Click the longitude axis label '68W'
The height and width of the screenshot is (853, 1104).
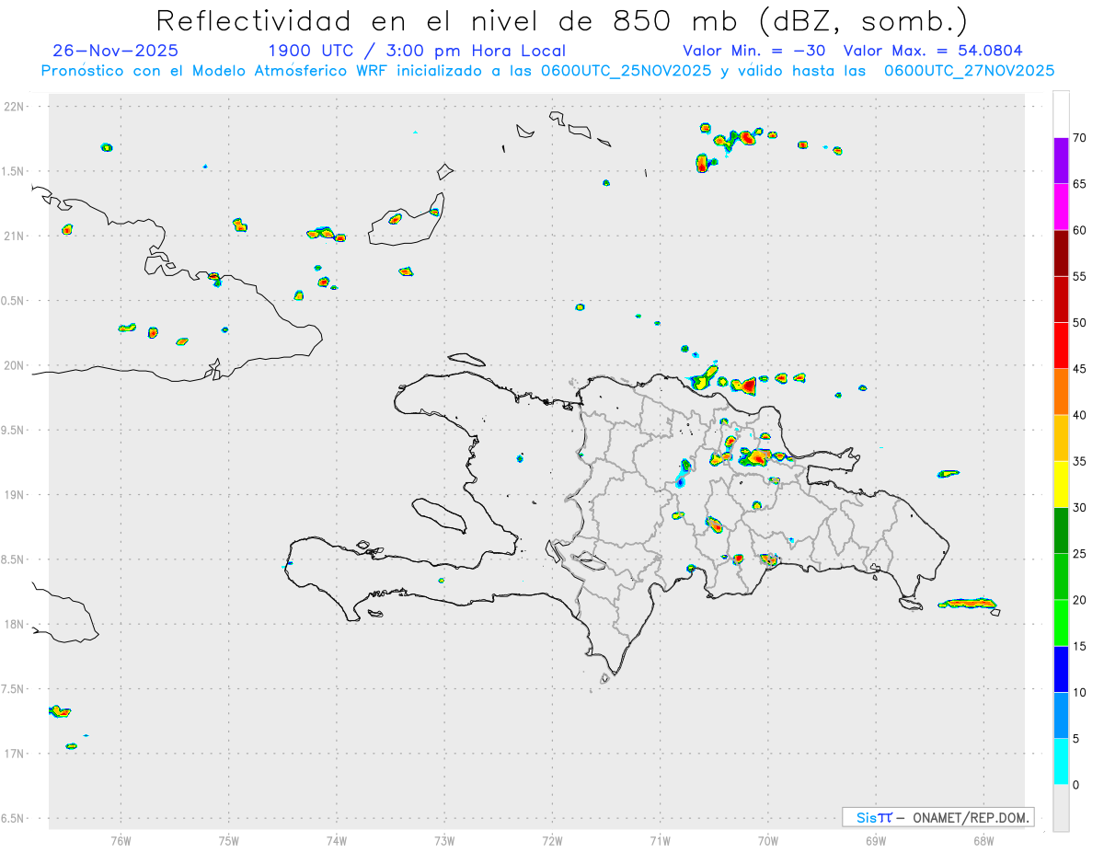[x=983, y=840]
